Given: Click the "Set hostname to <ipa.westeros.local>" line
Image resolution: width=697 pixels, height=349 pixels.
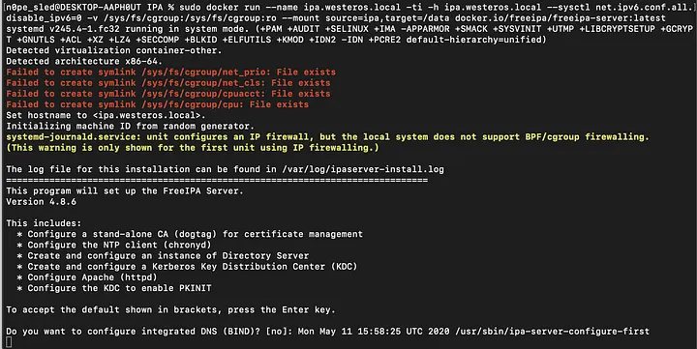Looking at the screenshot, I should (106, 115).
